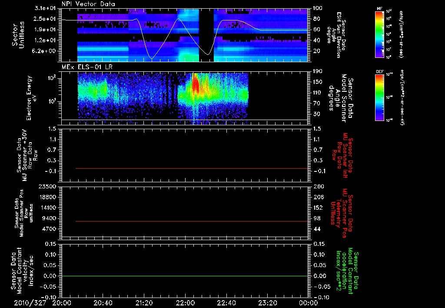This screenshot has height=308, width=445.
Task: Click the "190" scanner angle tick value
Action: pyautogui.click(x=318, y=71)
